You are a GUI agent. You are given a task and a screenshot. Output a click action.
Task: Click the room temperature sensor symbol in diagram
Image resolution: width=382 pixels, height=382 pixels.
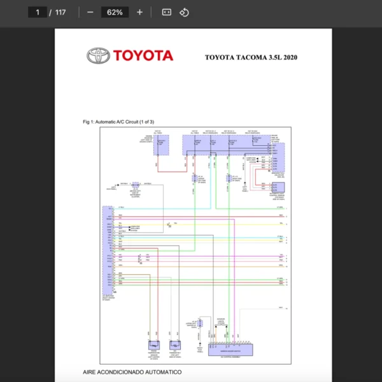[154, 345]
